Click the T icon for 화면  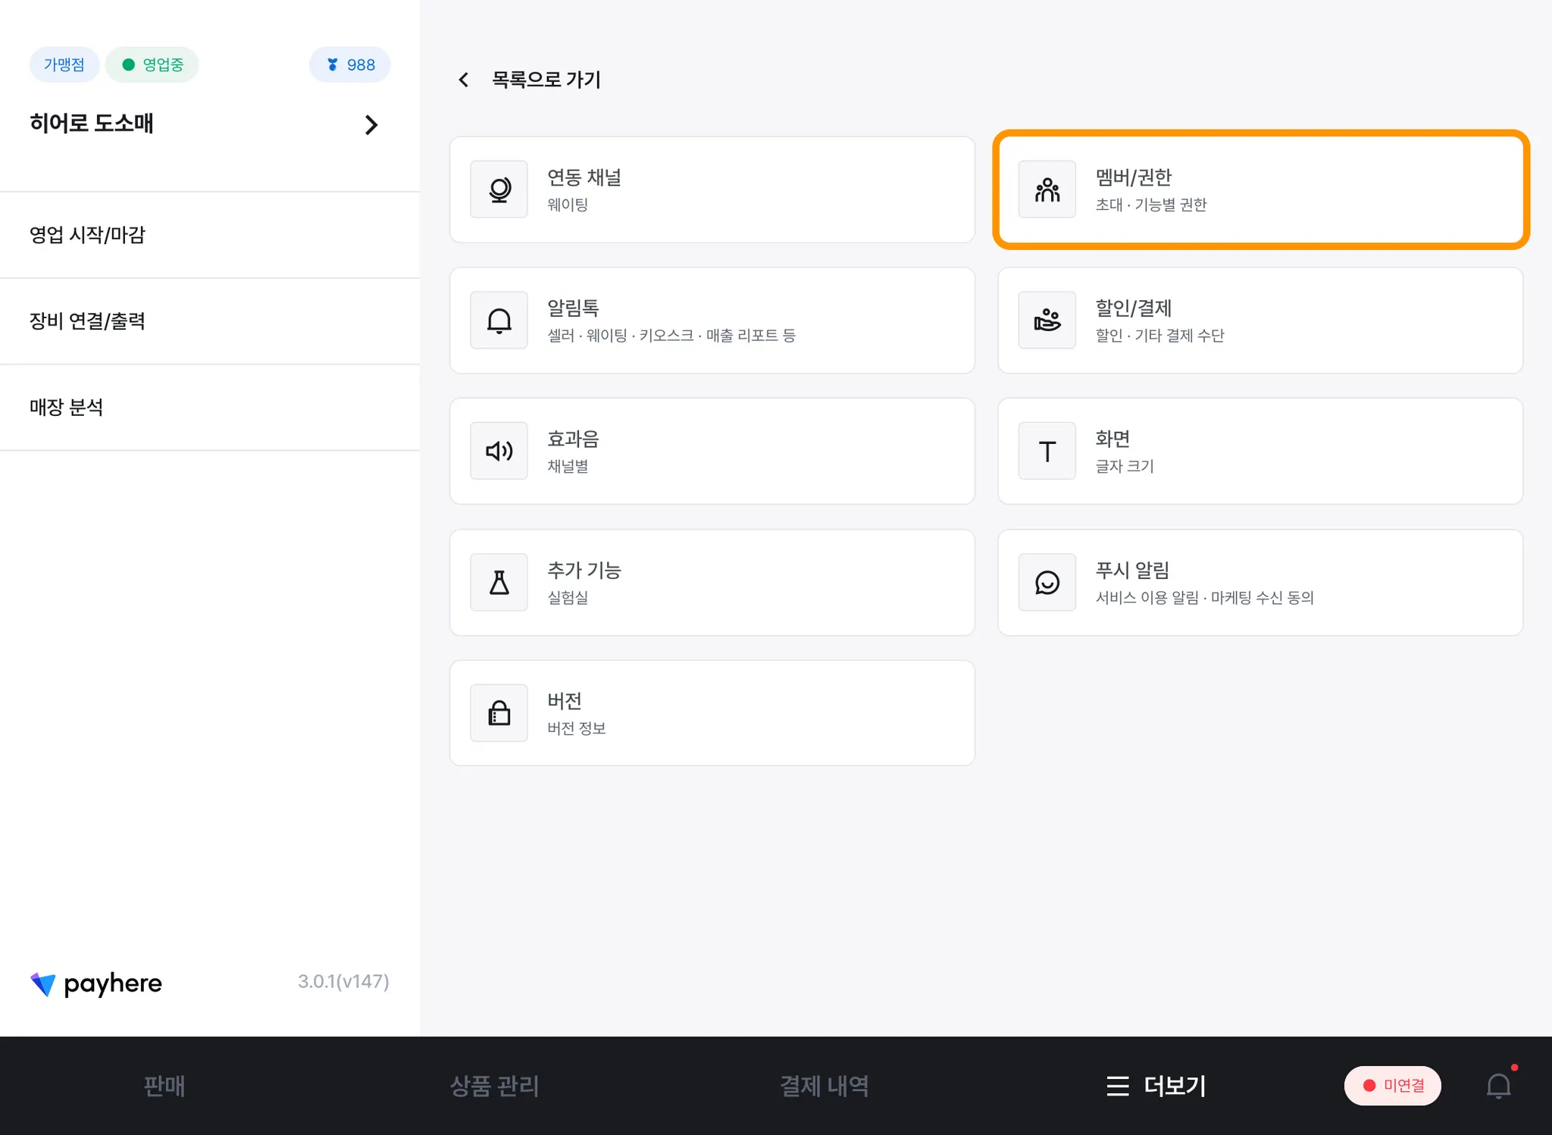pyautogui.click(x=1047, y=452)
